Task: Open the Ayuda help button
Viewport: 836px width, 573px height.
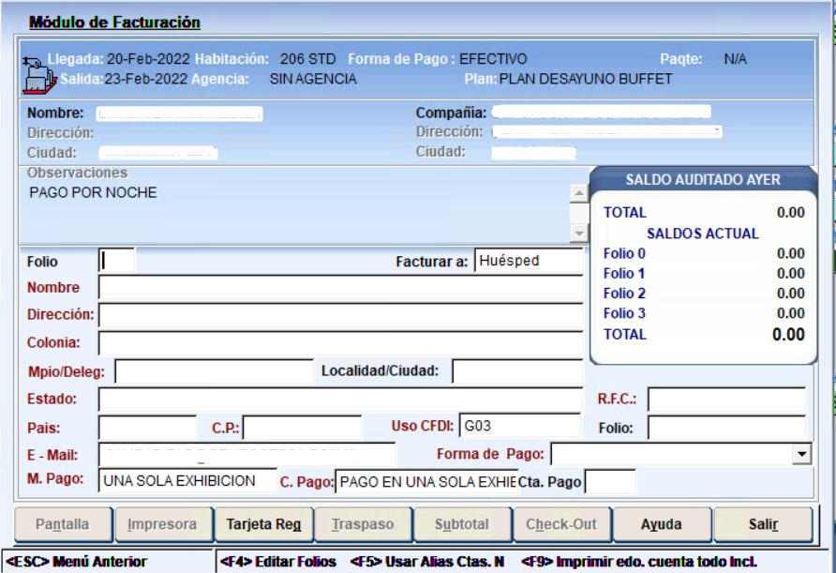Action: coord(662,524)
